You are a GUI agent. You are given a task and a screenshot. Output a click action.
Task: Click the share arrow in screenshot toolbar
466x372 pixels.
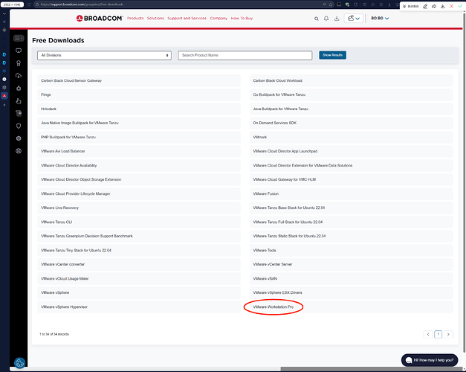click(x=434, y=6)
